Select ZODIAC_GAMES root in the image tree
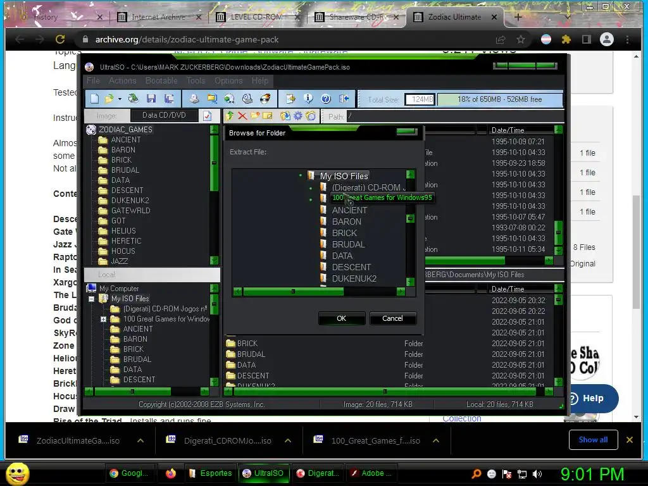Screen dimensions: 648x486 (125, 129)
